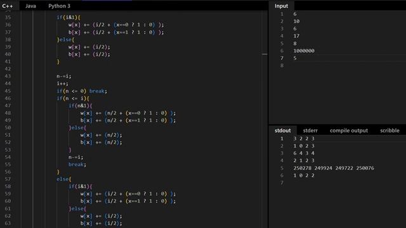Place cursor on 'n-=i;' at line 43
406x228 pixels.
pyautogui.click(x=63, y=76)
